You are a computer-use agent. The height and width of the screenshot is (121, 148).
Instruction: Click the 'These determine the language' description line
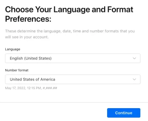click(70, 31)
